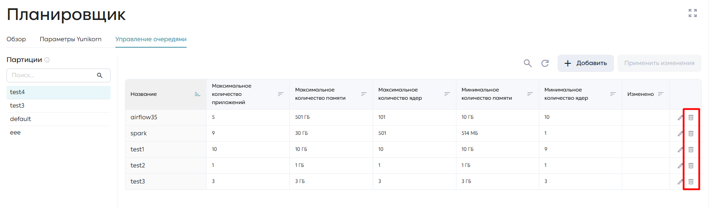Edit the test2 queue

click(680, 166)
